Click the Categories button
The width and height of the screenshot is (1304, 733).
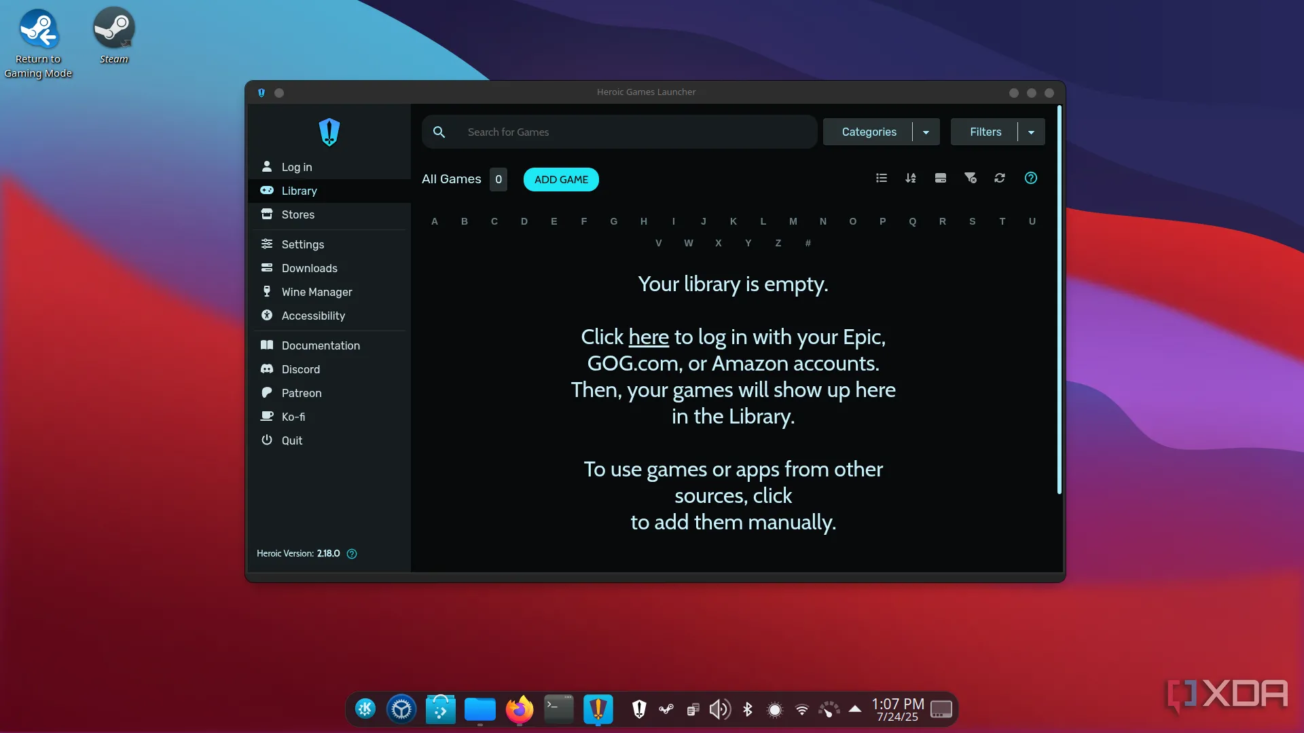[x=869, y=132]
